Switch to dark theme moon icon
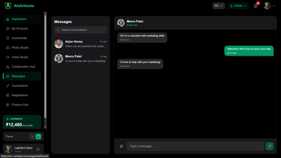281x158 pixels. coord(38,136)
